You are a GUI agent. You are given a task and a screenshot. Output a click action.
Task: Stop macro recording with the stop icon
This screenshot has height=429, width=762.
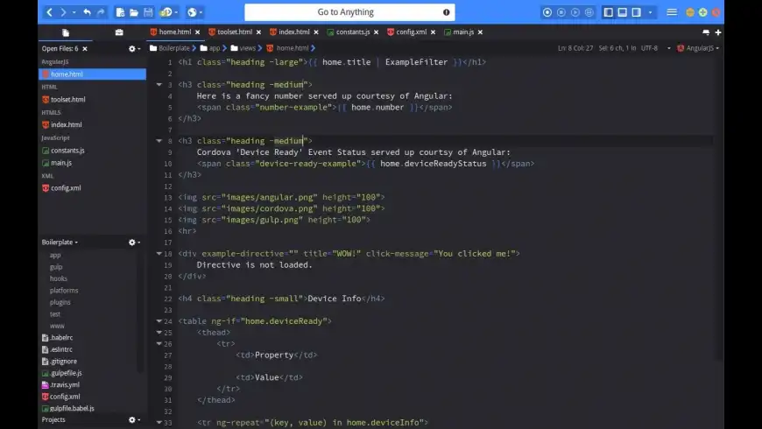[x=561, y=12]
